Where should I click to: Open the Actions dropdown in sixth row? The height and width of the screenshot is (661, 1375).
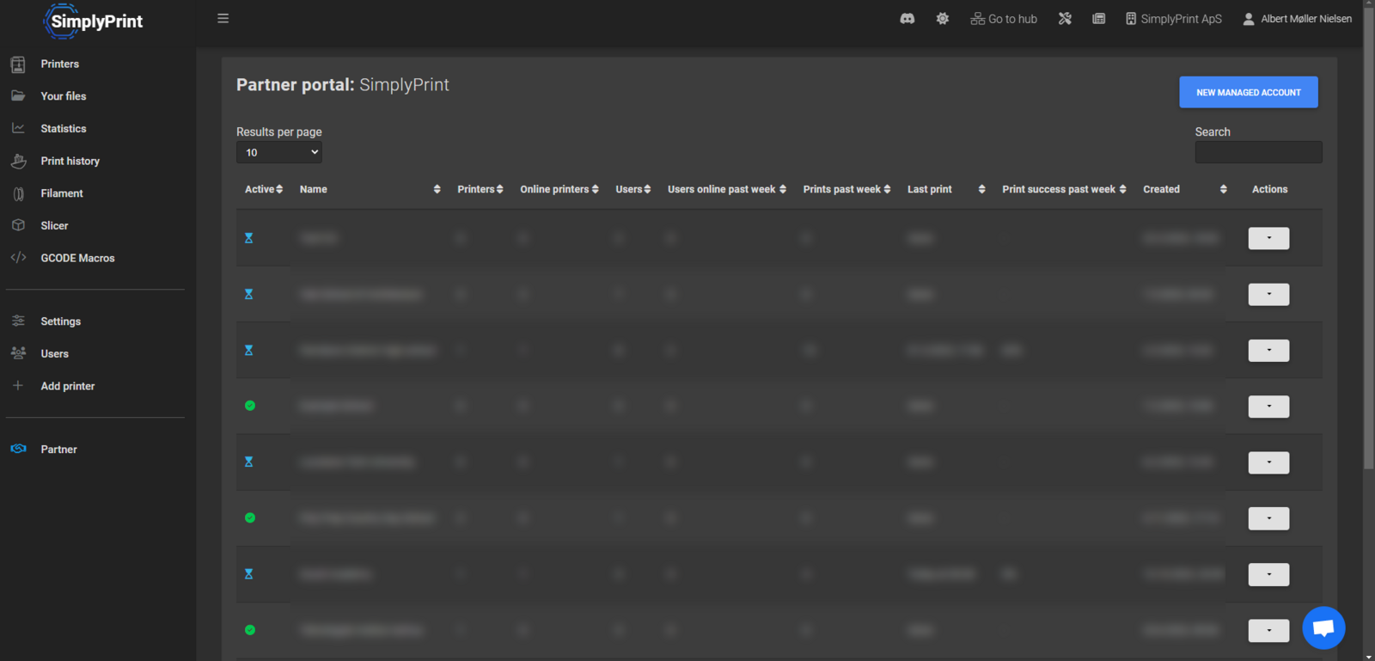tap(1268, 518)
